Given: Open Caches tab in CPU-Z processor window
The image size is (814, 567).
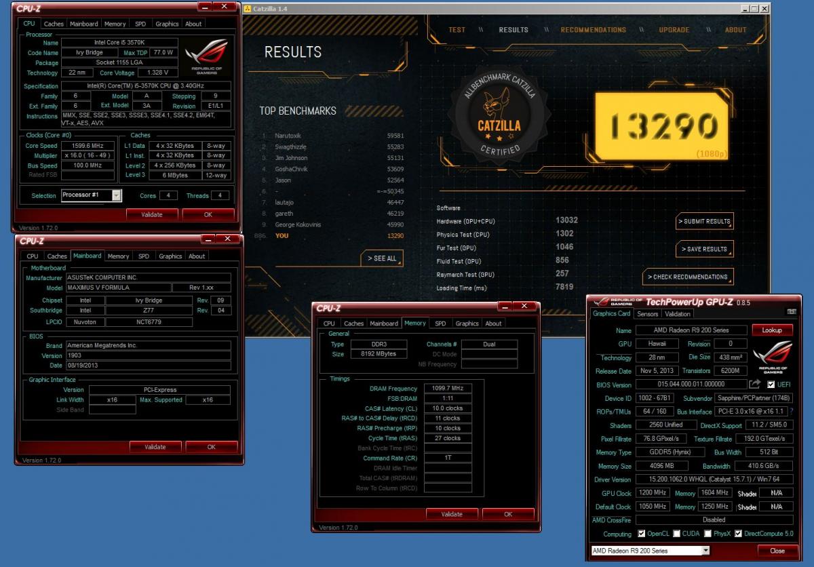Looking at the screenshot, I should pos(54,24).
